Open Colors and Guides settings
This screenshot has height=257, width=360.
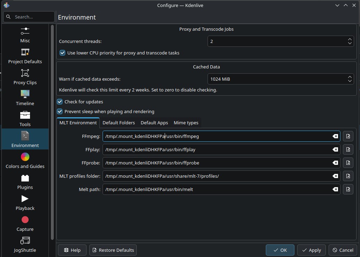tap(25, 161)
